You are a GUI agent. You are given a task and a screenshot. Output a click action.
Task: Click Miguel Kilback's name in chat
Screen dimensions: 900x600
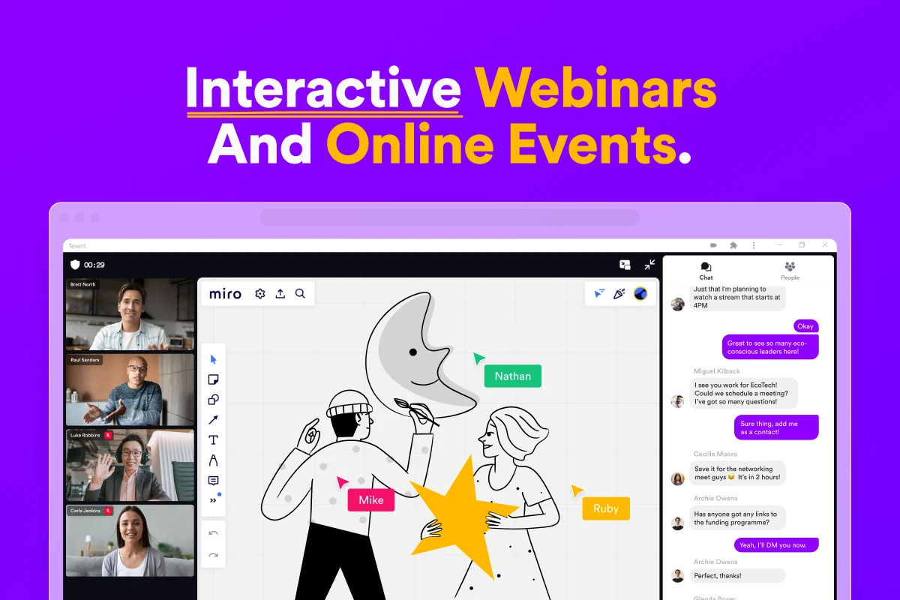(x=717, y=370)
